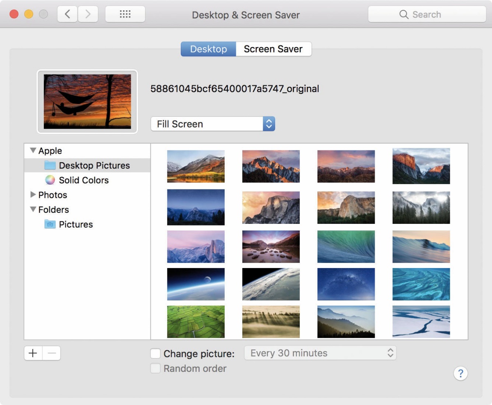The height and width of the screenshot is (405, 492).
Task: Choose the Half Dome with orange clouds wallpaper
Action: tap(271, 207)
